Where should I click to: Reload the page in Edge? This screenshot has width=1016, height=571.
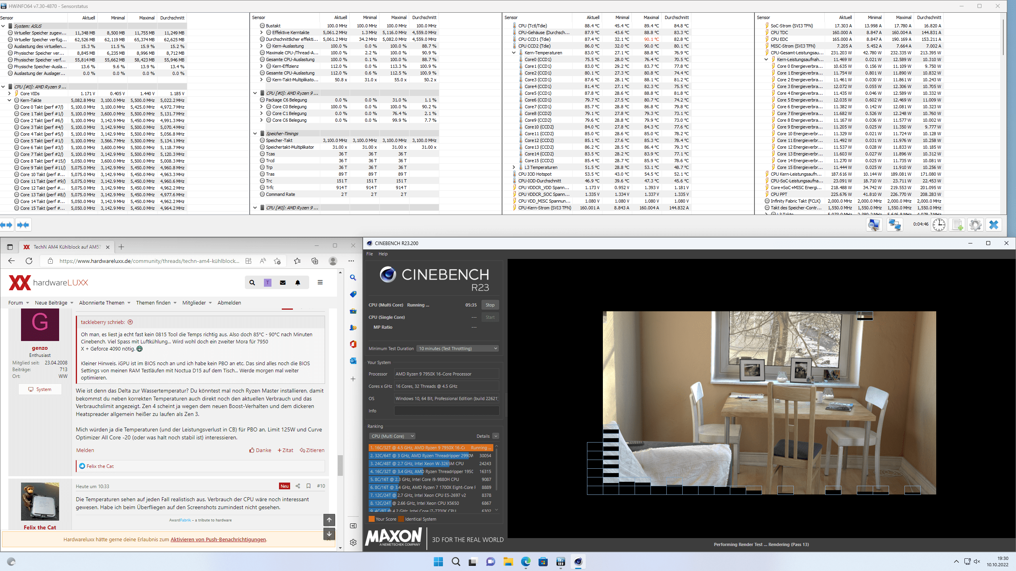pos(29,261)
